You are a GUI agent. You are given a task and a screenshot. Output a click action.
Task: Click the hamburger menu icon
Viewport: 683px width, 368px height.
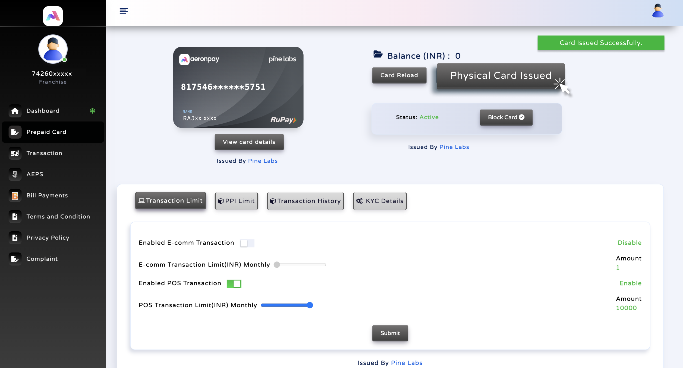point(124,11)
